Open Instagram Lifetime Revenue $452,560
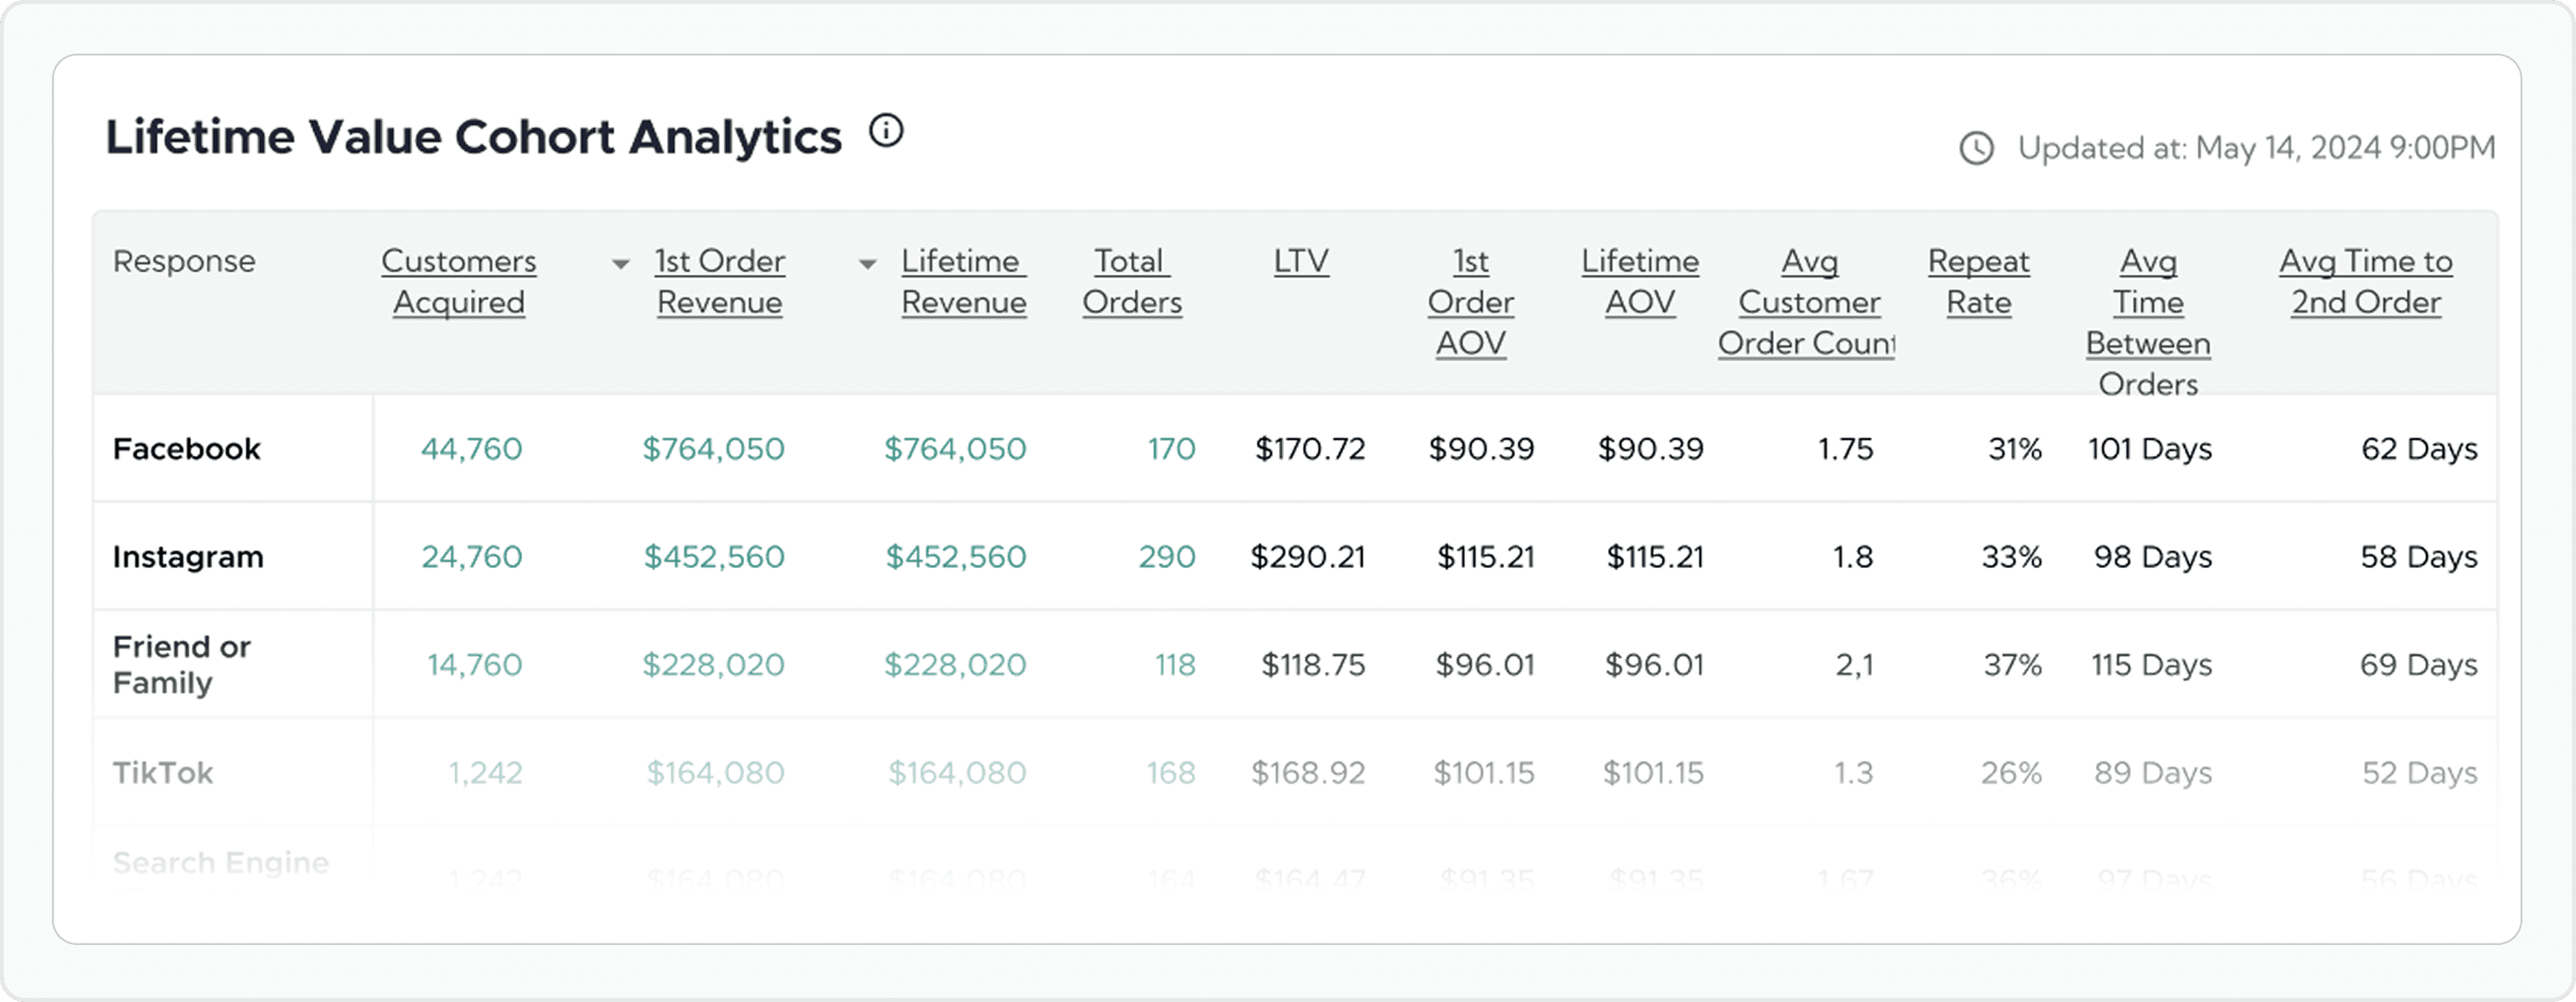 (957, 557)
